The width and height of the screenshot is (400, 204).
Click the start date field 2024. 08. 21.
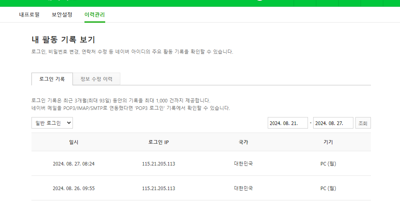pos(288,123)
